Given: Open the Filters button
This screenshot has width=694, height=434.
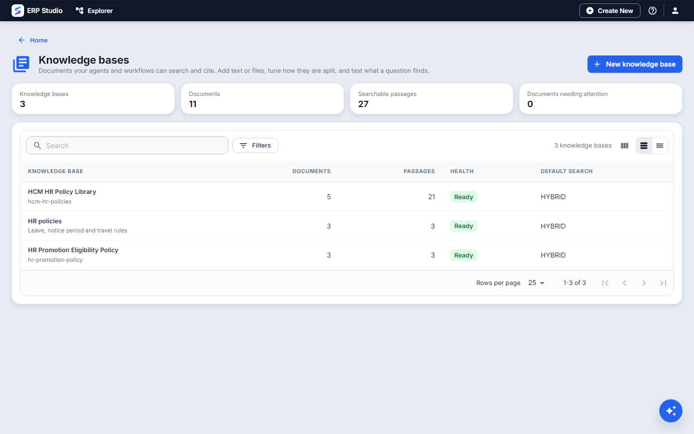Looking at the screenshot, I should coord(255,146).
